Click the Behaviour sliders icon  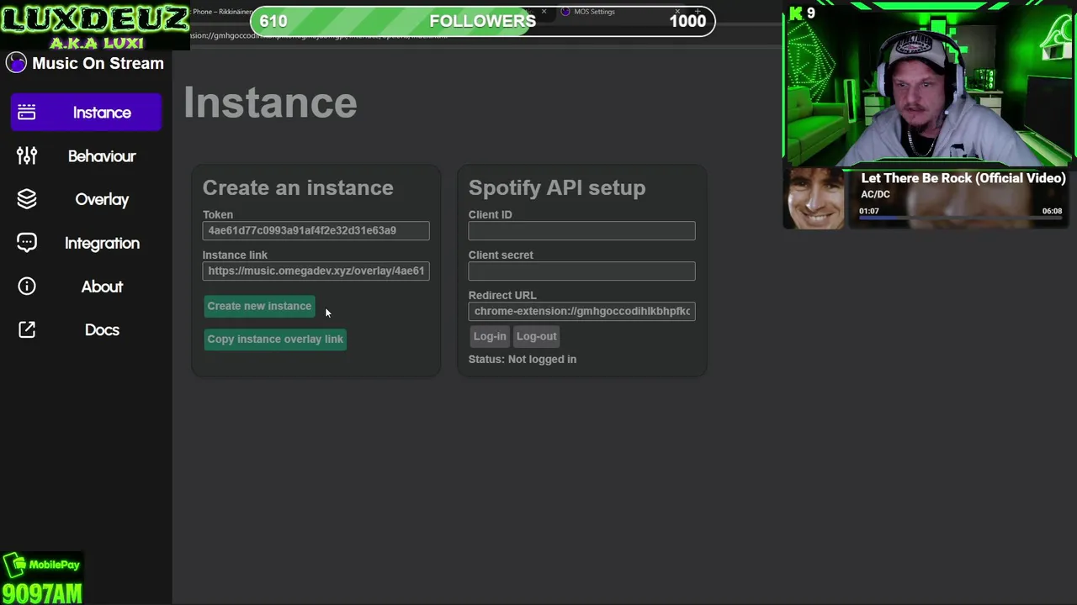pos(27,156)
